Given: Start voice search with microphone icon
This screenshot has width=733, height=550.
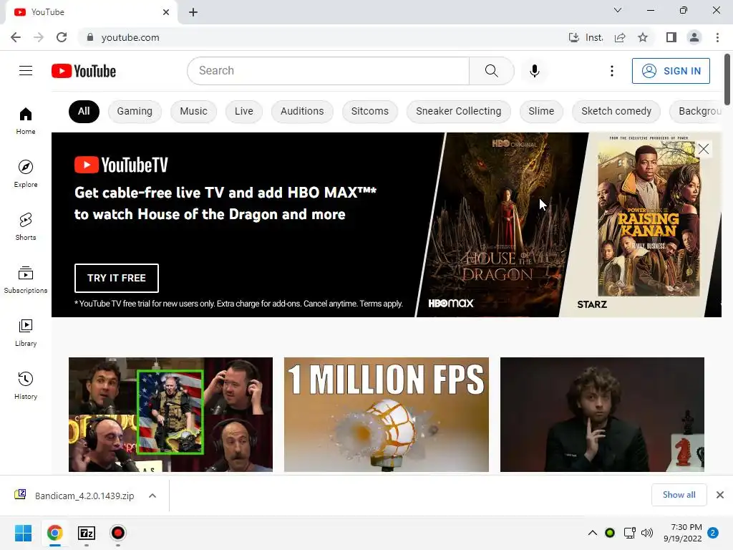Looking at the screenshot, I should [534, 71].
